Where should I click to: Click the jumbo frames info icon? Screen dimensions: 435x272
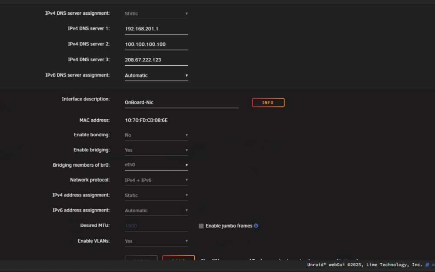click(x=256, y=225)
